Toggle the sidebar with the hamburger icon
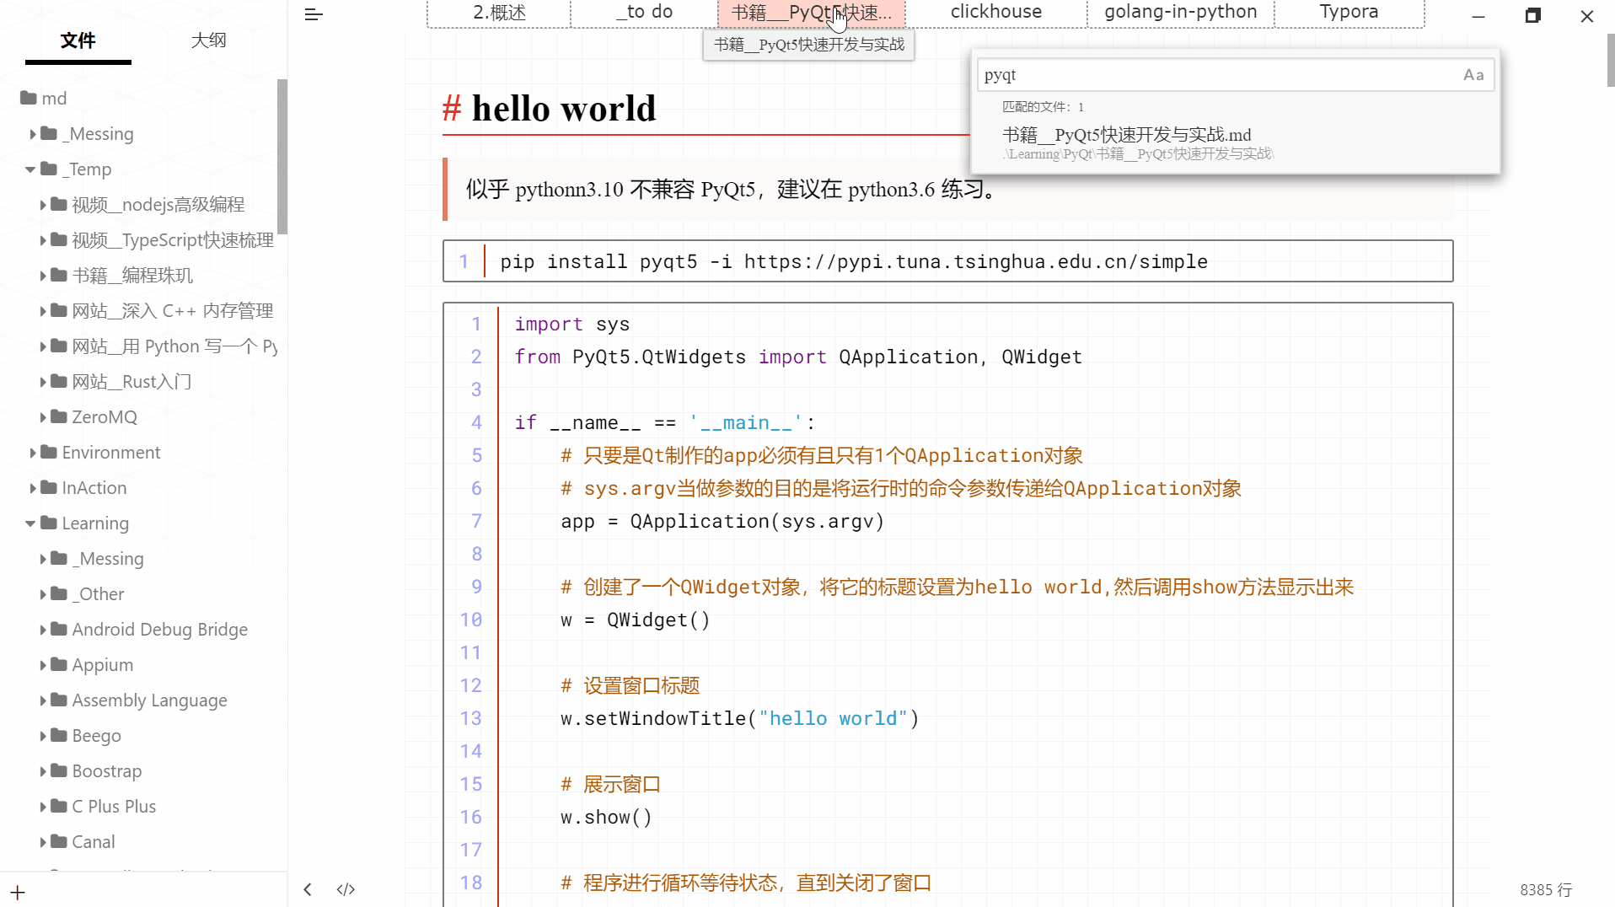Viewport: 1615px width, 907px height. coord(314,14)
